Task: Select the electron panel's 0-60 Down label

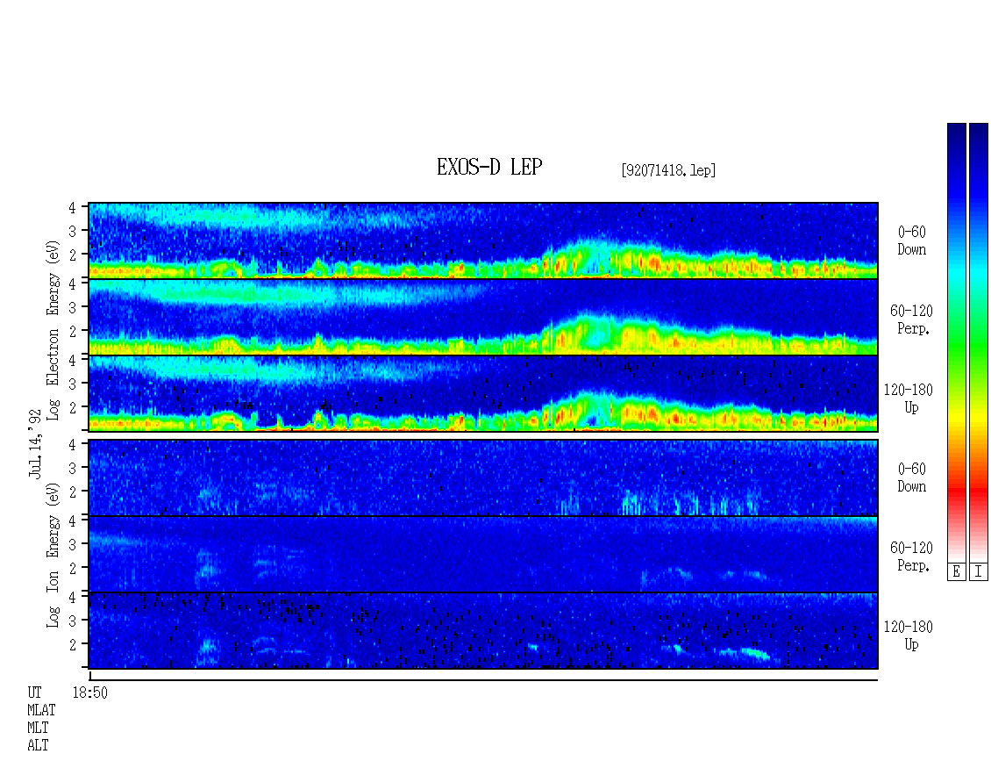Action: [x=911, y=240]
